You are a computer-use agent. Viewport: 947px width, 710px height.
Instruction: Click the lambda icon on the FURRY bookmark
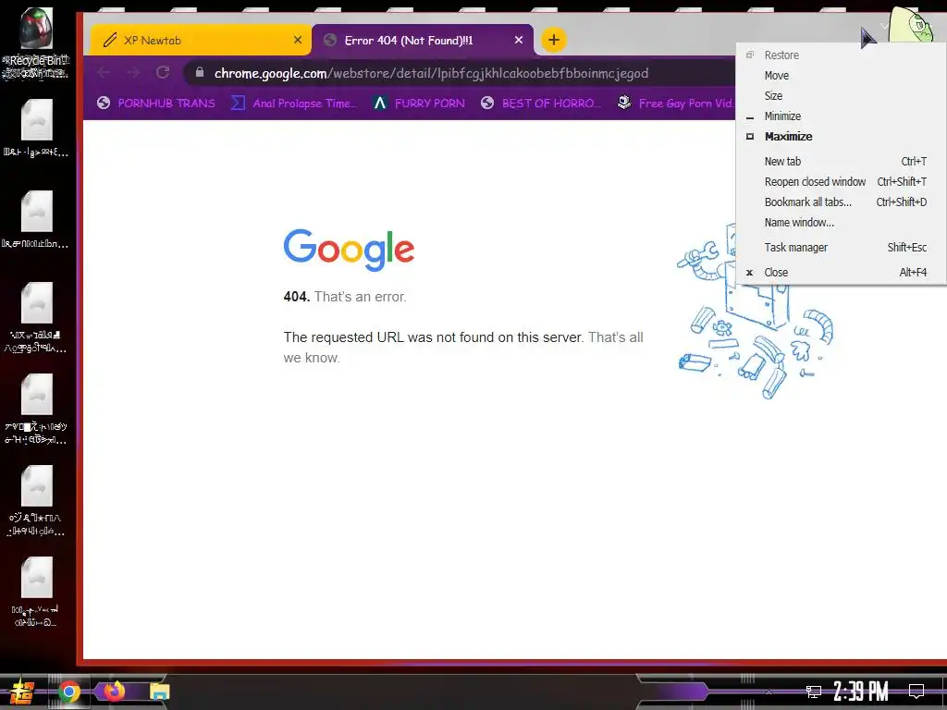379,104
